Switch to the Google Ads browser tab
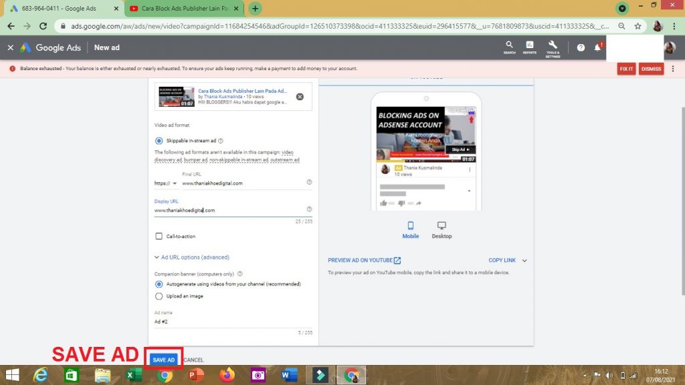This screenshot has width=685, height=385. pos(60,9)
